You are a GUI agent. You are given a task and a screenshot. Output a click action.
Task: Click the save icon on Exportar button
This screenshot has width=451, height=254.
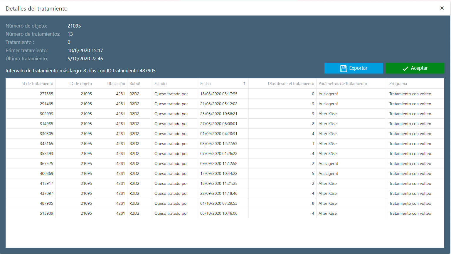[343, 68]
